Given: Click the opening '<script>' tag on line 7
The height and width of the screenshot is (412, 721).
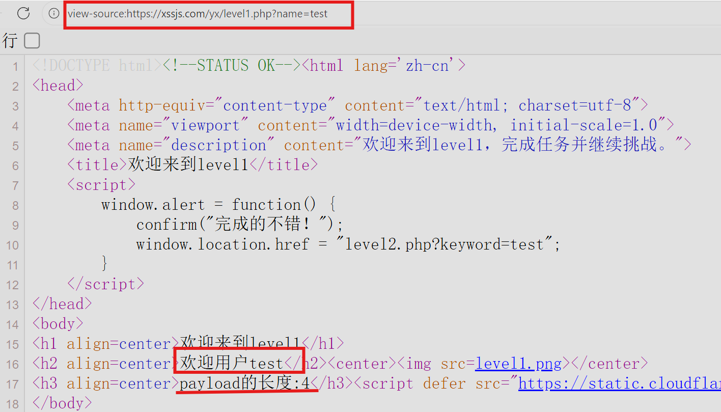Looking at the screenshot, I should tap(101, 185).
